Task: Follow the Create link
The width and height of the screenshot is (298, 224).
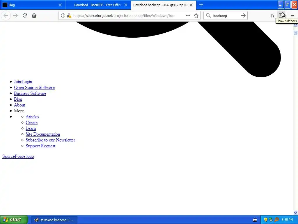Action: point(31,123)
